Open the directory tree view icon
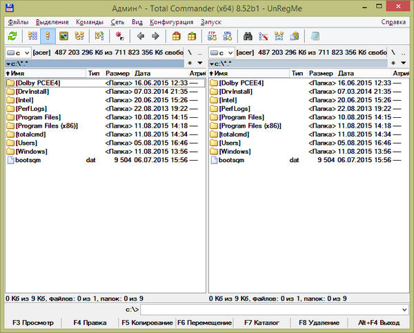Screen dimensions: 414x333 pyautogui.click(x=79, y=36)
